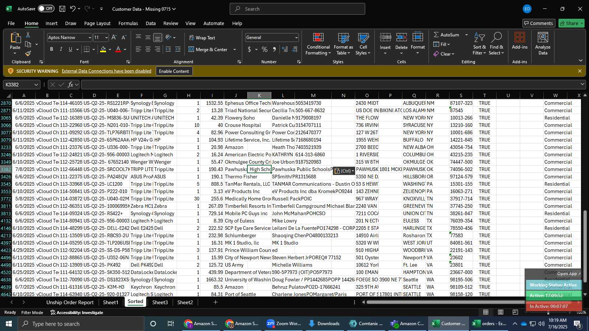Click Accessibility: Investigate in status bar

(77, 312)
